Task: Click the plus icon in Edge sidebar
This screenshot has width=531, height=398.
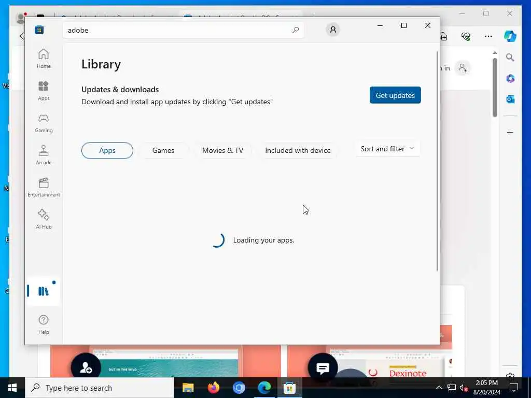Action: [x=510, y=132]
